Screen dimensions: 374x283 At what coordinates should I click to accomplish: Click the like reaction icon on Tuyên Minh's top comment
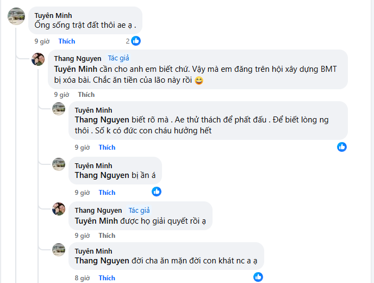pyautogui.click(x=136, y=41)
